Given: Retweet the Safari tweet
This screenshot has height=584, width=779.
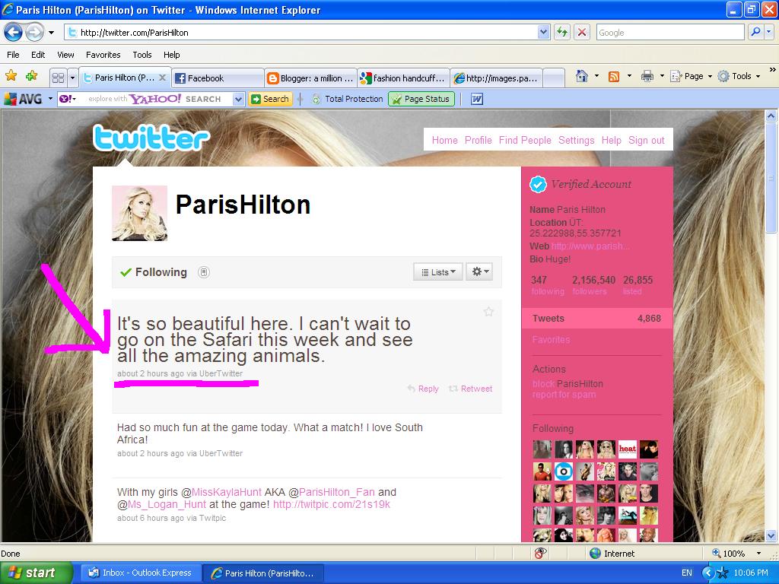Looking at the screenshot, I should click(470, 389).
